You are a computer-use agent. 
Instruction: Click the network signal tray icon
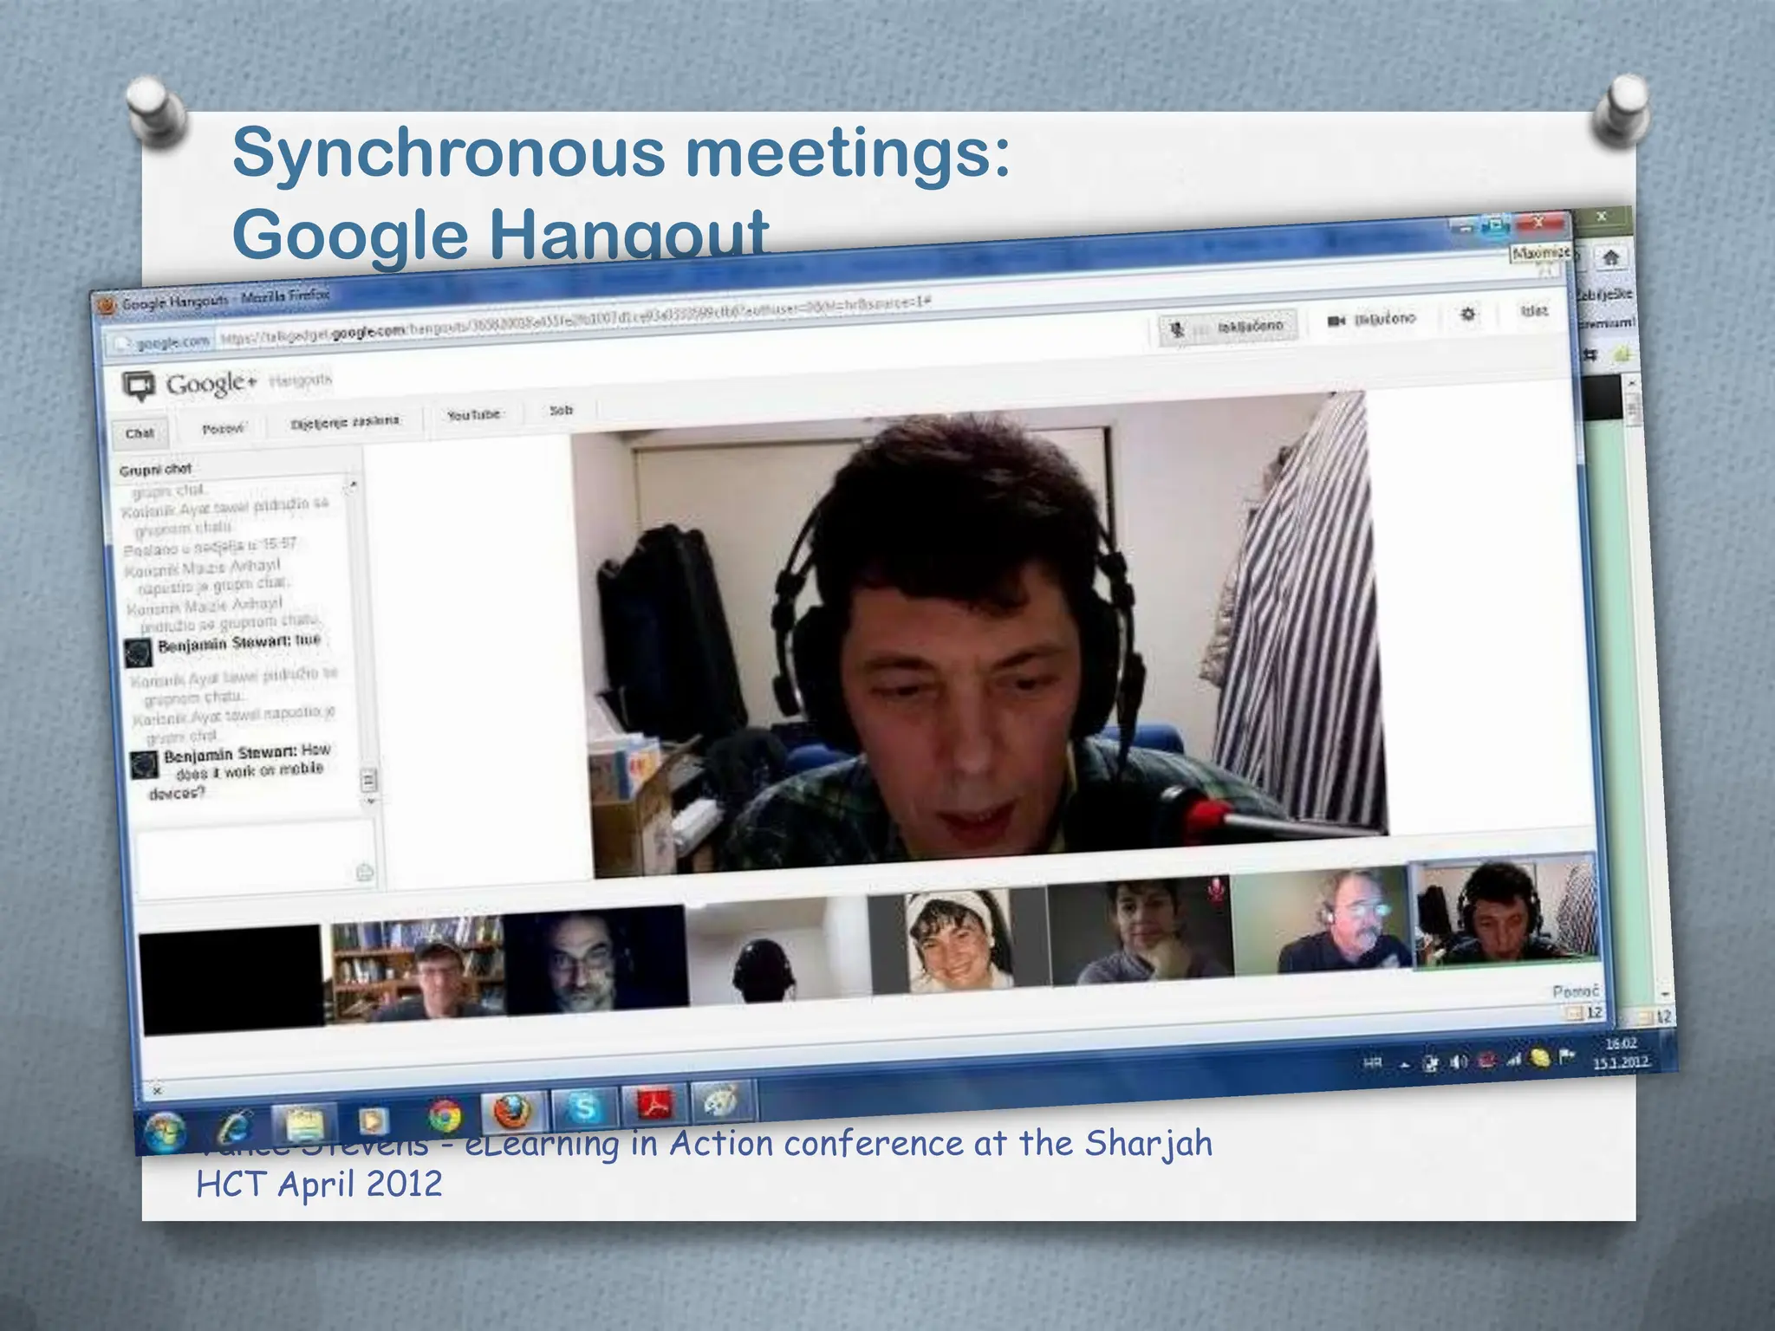(x=1513, y=1058)
